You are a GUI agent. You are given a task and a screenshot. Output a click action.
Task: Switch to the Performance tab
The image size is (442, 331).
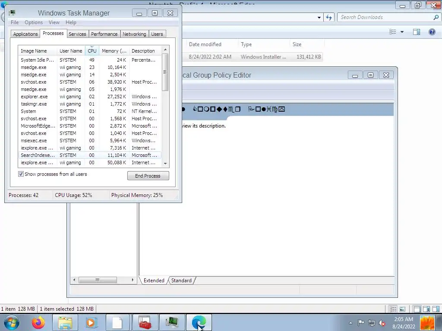[x=104, y=34]
